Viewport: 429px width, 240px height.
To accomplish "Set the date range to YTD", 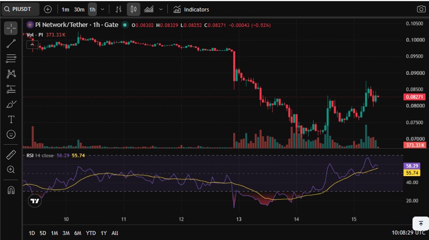I will coord(91,233).
